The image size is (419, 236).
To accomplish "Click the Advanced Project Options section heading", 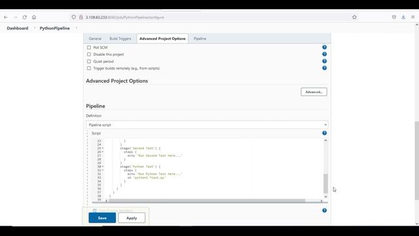I will pos(117,81).
